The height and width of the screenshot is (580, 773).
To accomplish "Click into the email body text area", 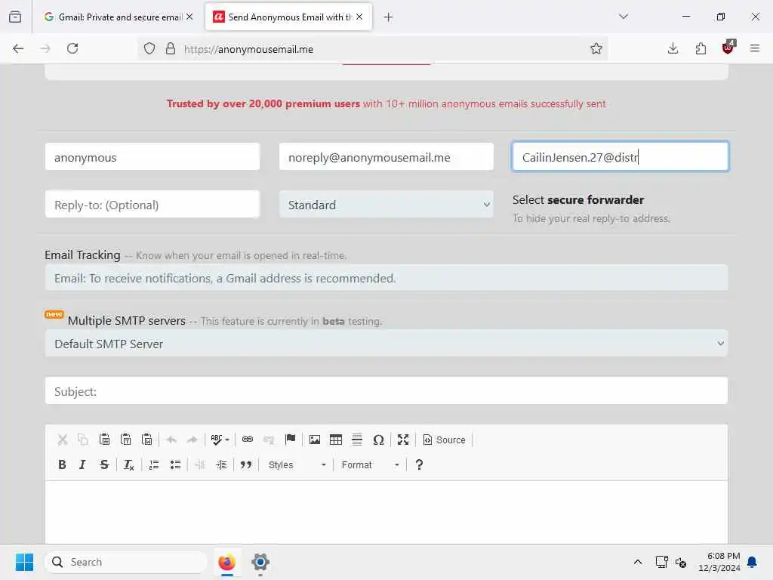I will click(386, 512).
